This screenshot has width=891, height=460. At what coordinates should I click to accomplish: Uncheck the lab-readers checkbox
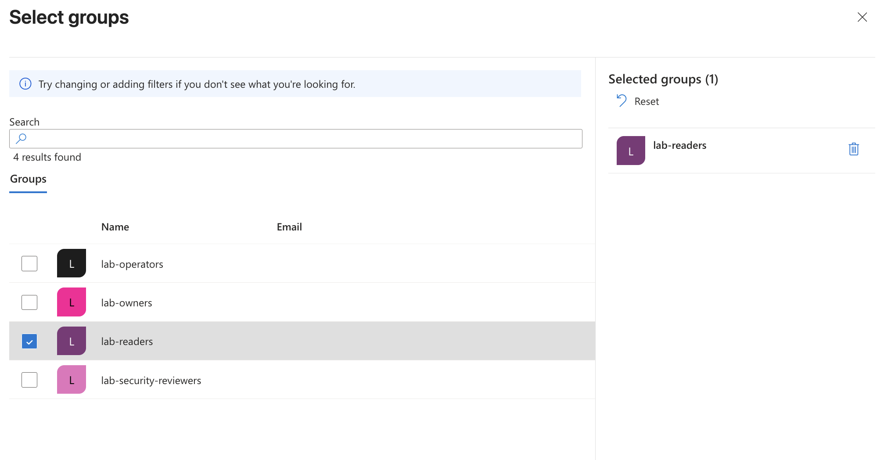[29, 341]
